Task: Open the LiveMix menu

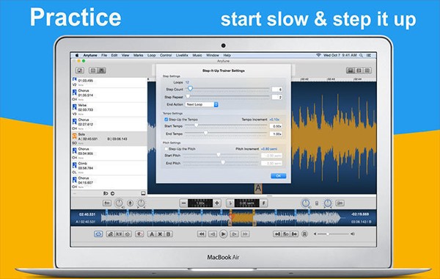Action: [x=182, y=55]
